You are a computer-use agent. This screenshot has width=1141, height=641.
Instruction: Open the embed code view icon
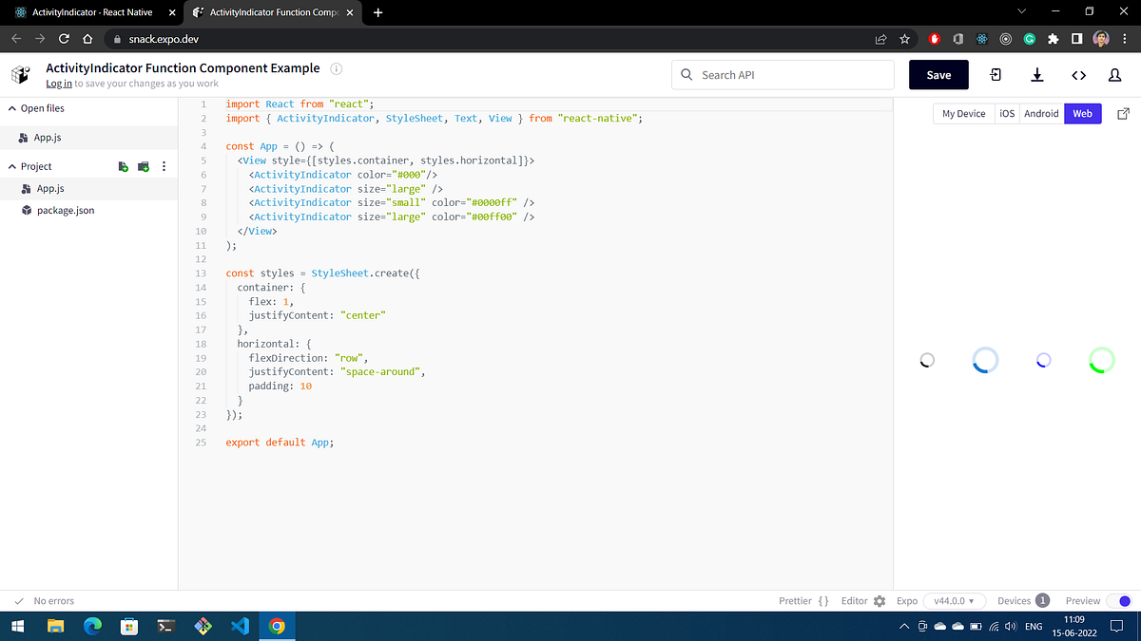(x=1078, y=74)
